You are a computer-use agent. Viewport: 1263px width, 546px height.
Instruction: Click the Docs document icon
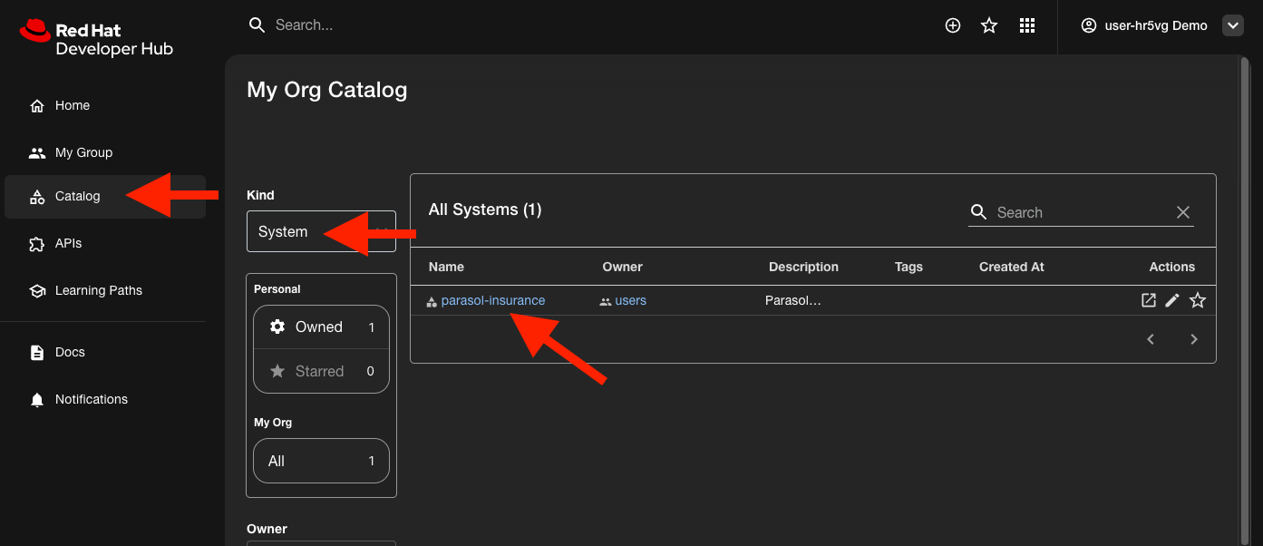click(37, 353)
